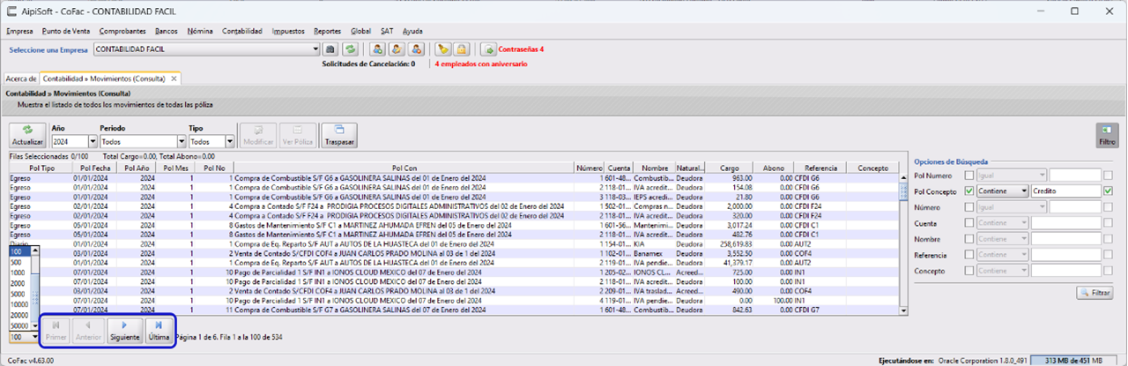Open the Tipo Todos dropdown
1128x366 pixels.
tap(230, 141)
